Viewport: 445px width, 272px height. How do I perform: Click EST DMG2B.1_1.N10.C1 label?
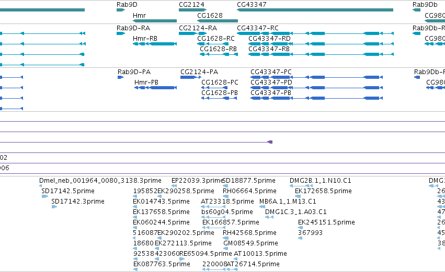(x=321, y=181)
